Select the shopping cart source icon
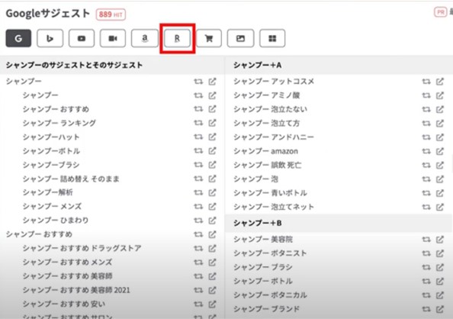453x319 pixels. click(209, 38)
